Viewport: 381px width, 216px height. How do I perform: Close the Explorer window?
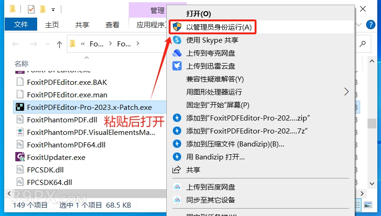pyautogui.click(x=363, y=9)
